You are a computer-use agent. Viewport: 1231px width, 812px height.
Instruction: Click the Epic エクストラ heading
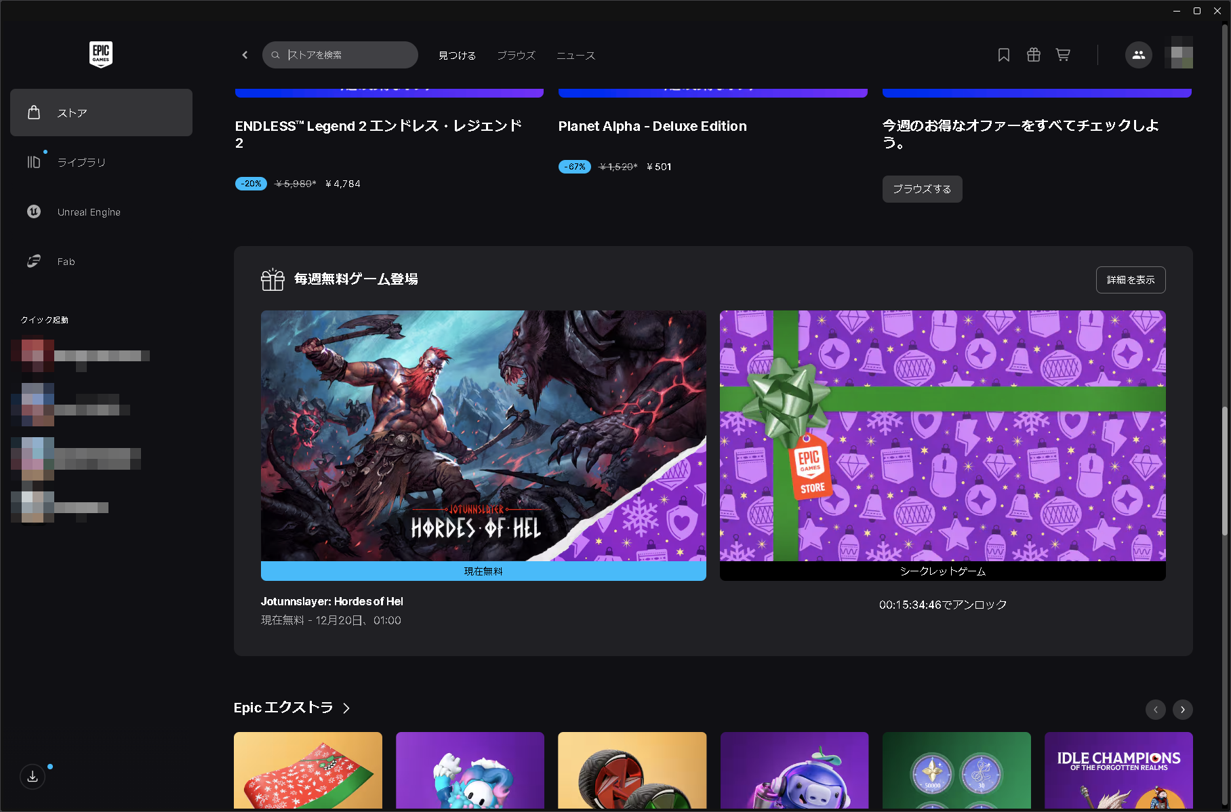pos(283,708)
